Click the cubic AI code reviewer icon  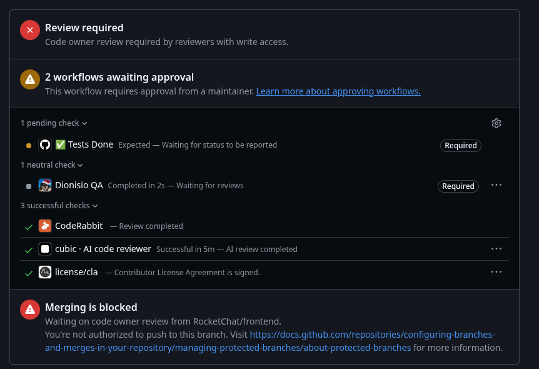(x=45, y=249)
